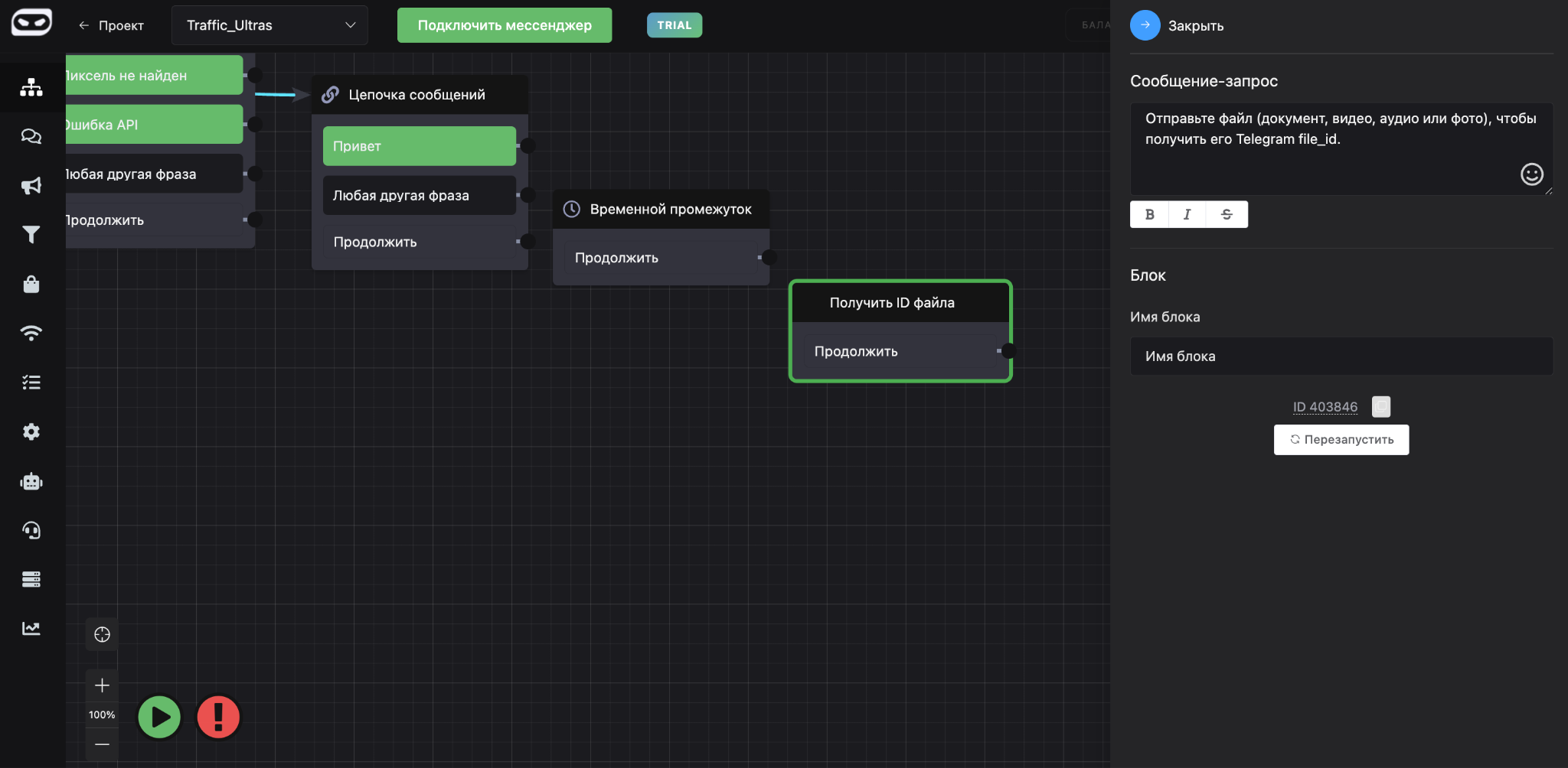The height and width of the screenshot is (768, 1568).
Task: Apply italic formatting to the message
Action: (x=1187, y=214)
